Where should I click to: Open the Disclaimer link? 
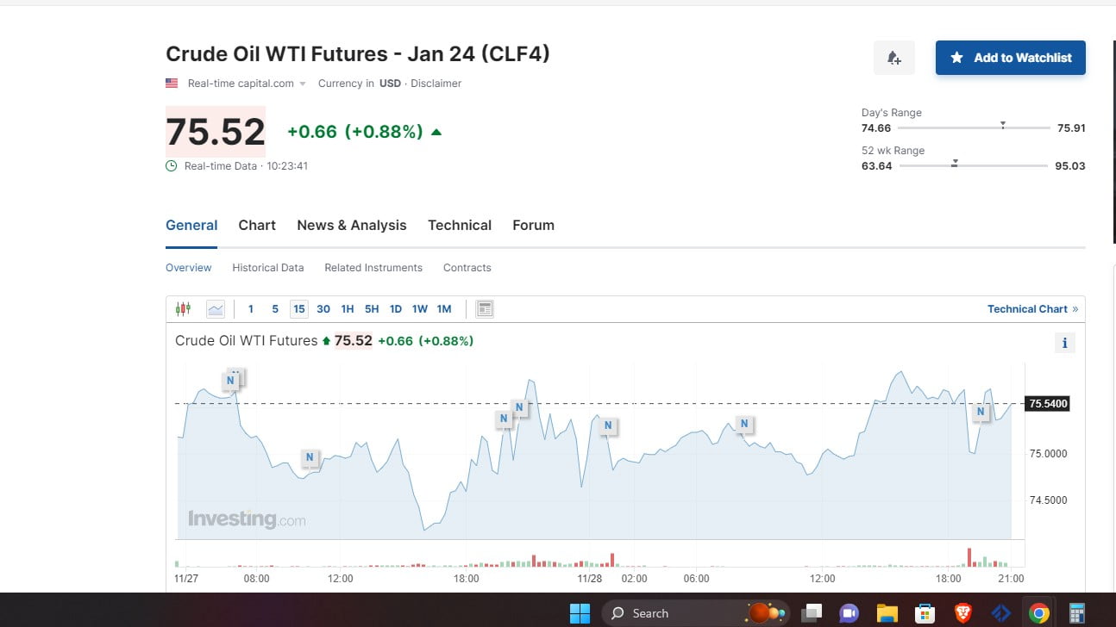point(436,84)
